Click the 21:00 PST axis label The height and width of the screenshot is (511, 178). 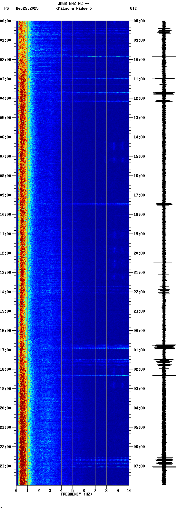coord(6,427)
